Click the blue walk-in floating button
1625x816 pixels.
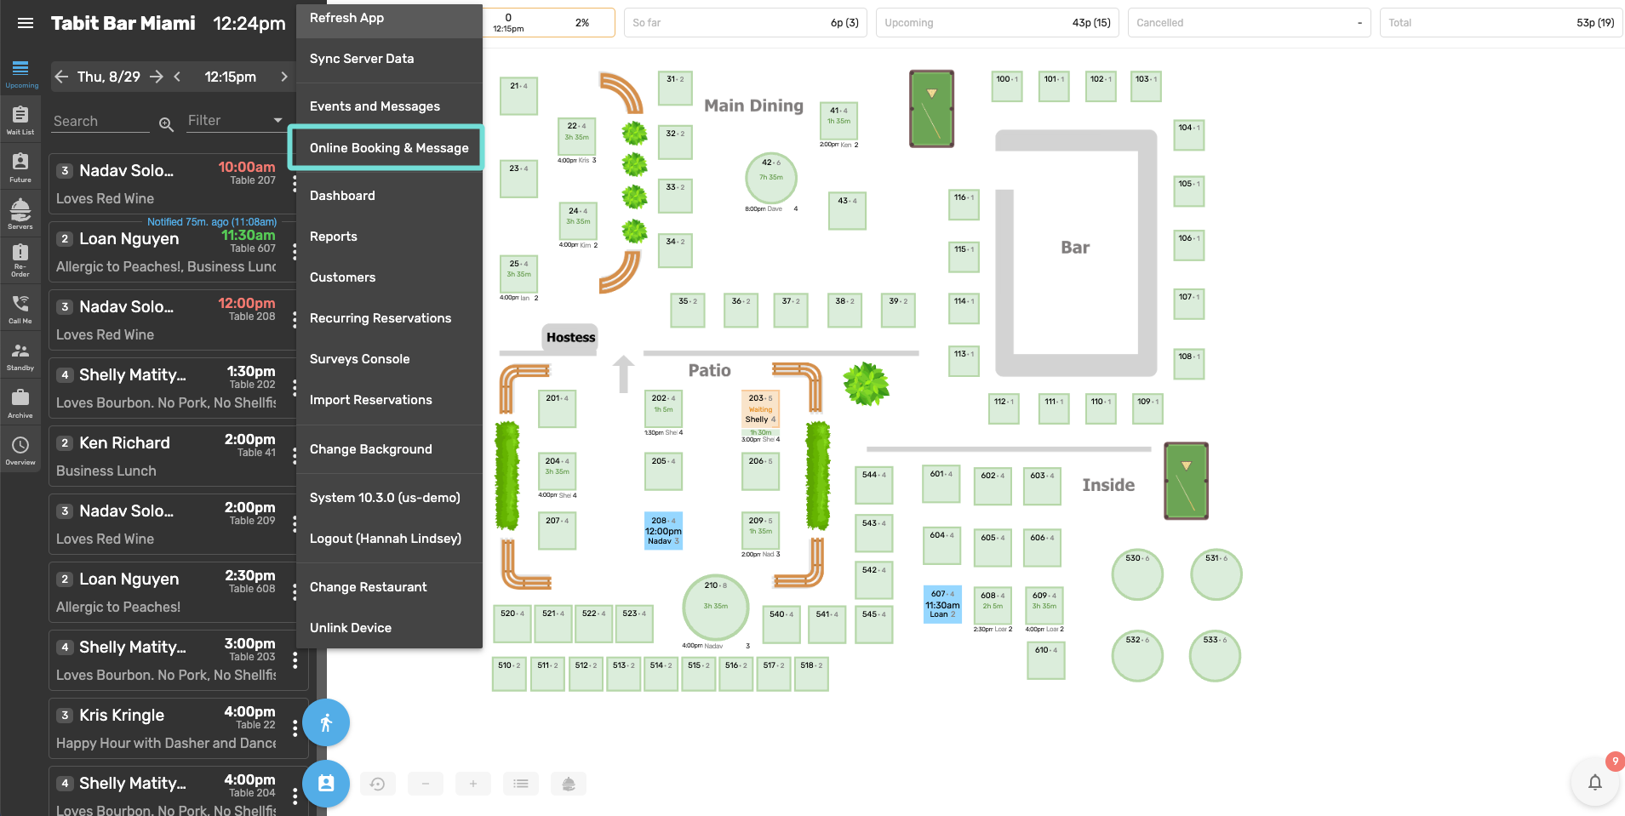point(326,723)
